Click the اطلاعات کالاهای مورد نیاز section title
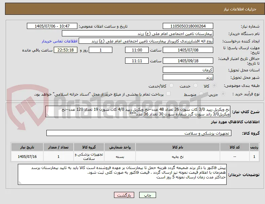Image resolution: width=265 pixels, height=204 pixels. pos(235,122)
